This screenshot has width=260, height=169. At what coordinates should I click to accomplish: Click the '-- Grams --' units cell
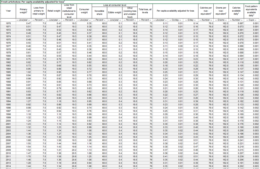(x=221, y=20)
